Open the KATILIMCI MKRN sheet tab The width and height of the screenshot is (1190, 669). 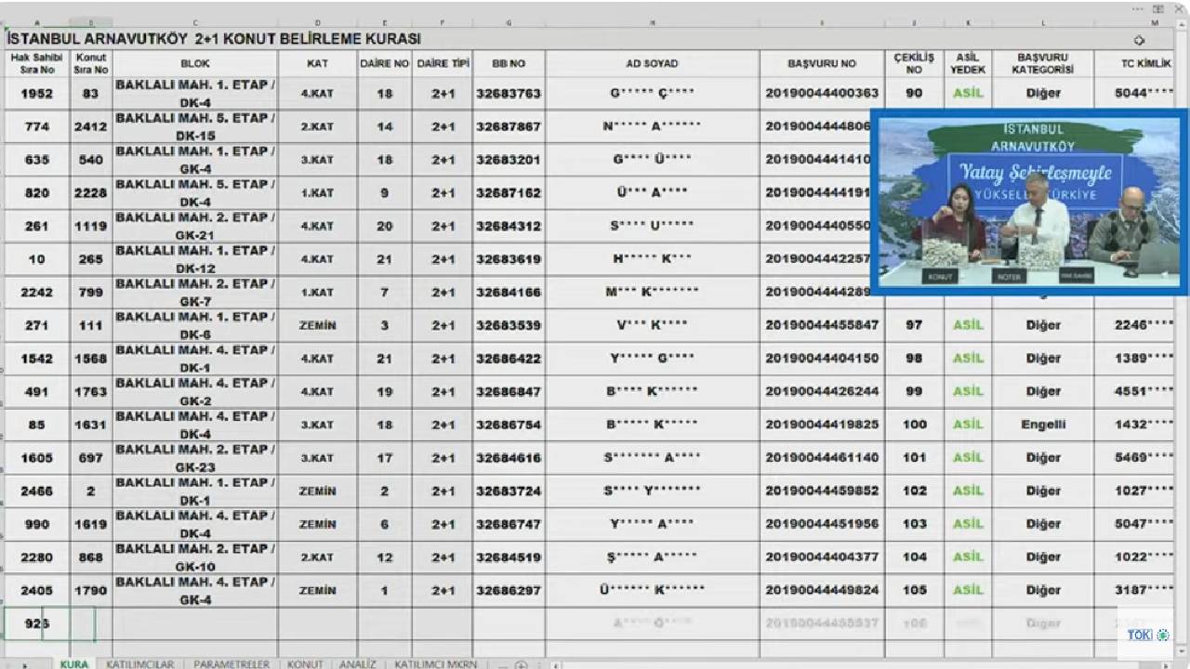[x=436, y=664]
